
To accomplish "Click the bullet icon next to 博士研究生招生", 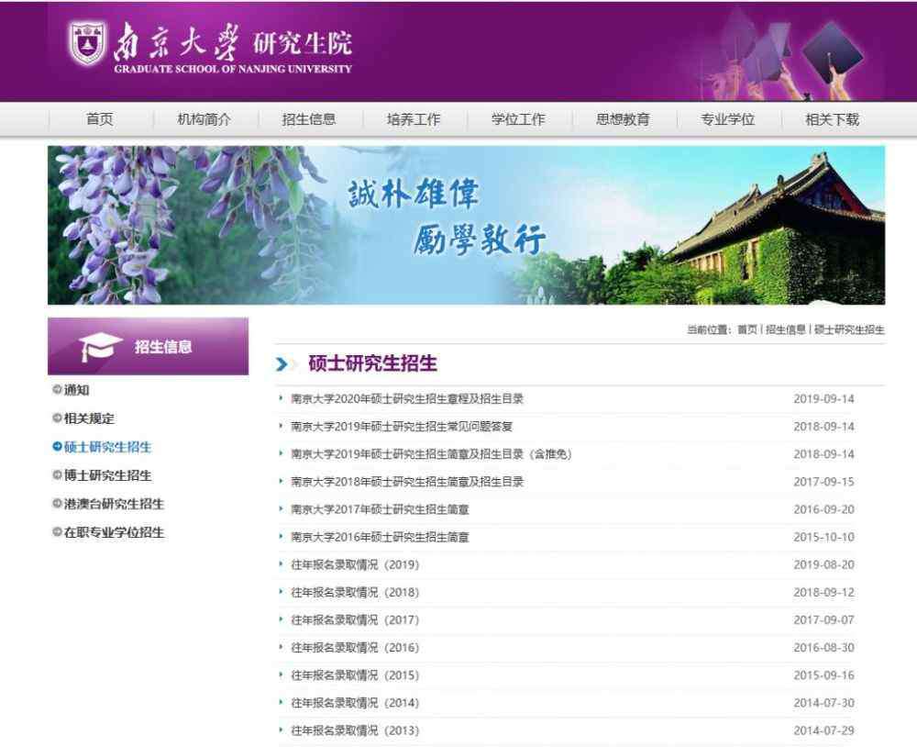I will coord(57,474).
